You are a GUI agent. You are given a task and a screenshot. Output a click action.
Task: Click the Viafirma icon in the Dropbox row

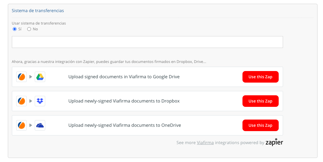(21, 101)
